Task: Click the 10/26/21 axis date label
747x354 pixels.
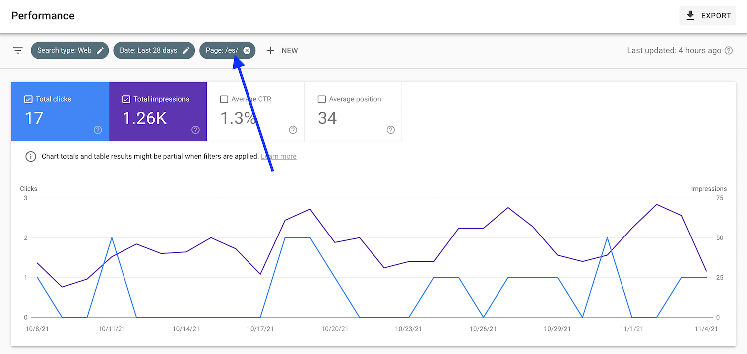Action: (x=483, y=329)
